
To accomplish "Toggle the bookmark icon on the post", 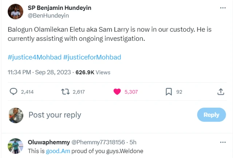I will click(169, 92).
